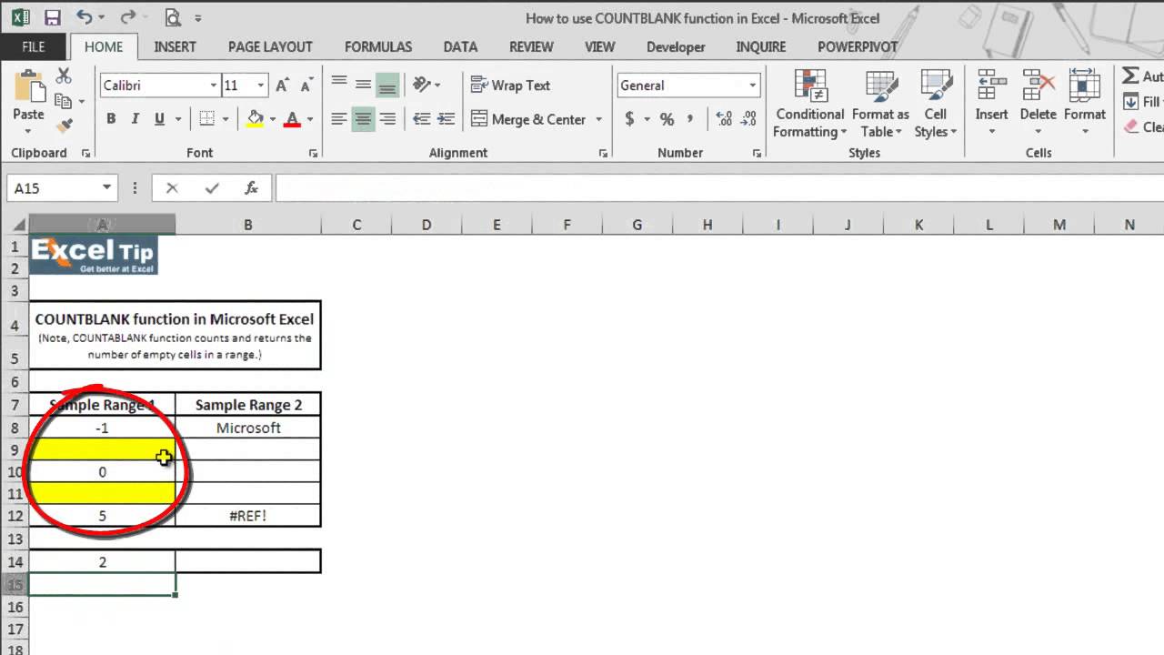Image resolution: width=1164 pixels, height=655 pixels.
Task: Switch to the FORMULAS tab
Action: 378,46
